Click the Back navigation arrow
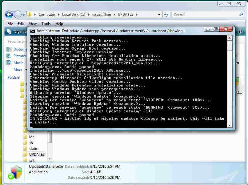This screenshot has width=248, height=185. click(x=9, y=14)
